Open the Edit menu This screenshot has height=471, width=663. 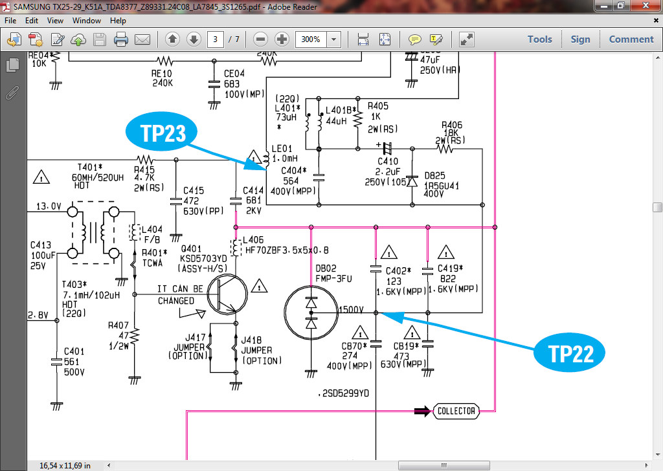pyautogui.click(x=32, y=21)
